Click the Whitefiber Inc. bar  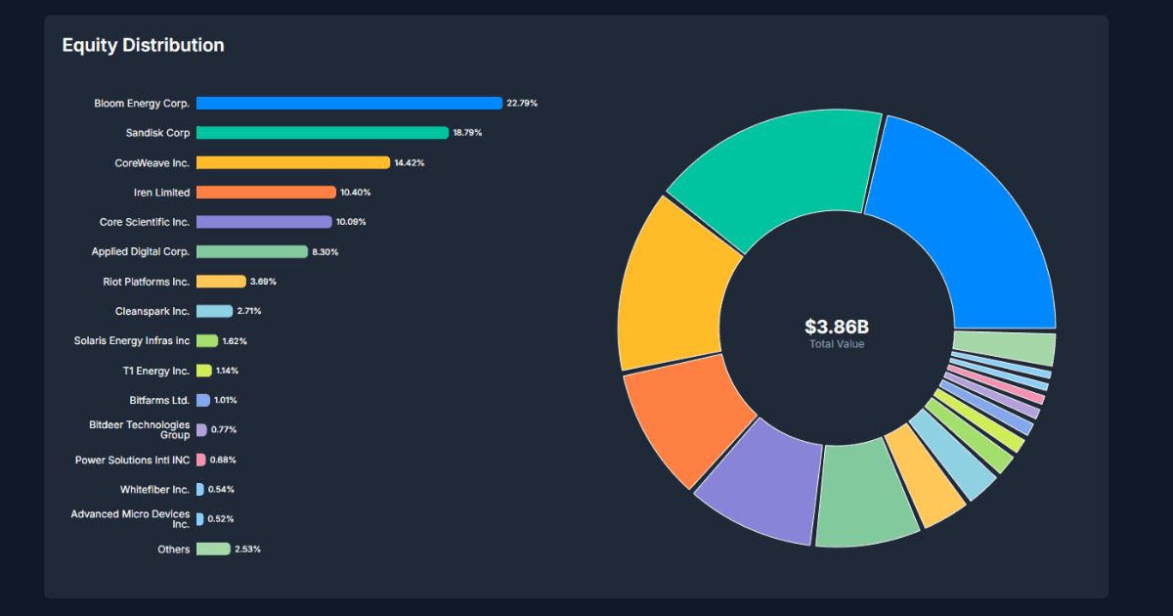pos(200,489)
